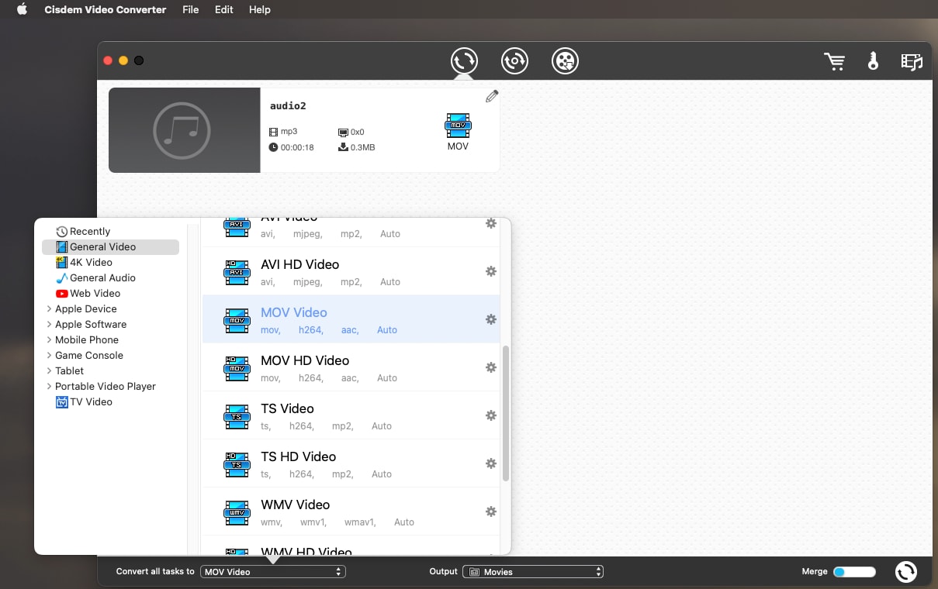Click the MOV output format icon for audio2
Screen dimensions: 938x589
458,126
